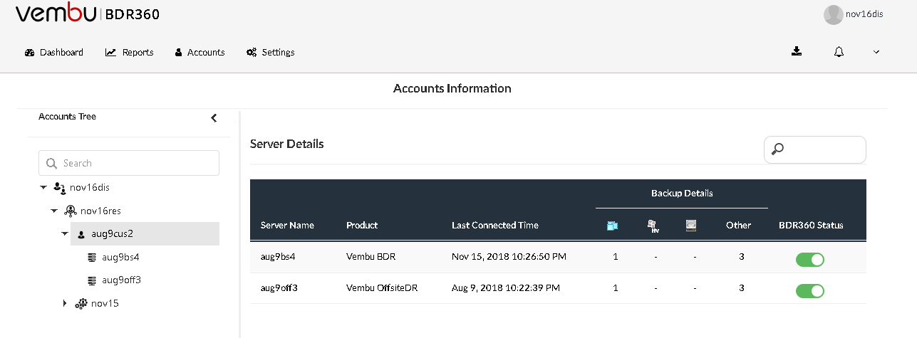
Task: Open the nov16dis user avatar
Action: point(834,14)
